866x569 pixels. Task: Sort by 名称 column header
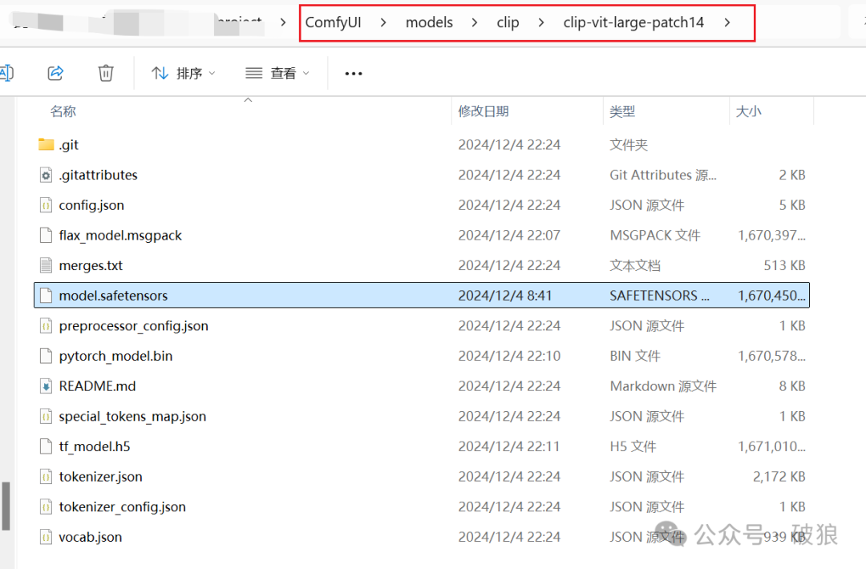pos(63,111)
